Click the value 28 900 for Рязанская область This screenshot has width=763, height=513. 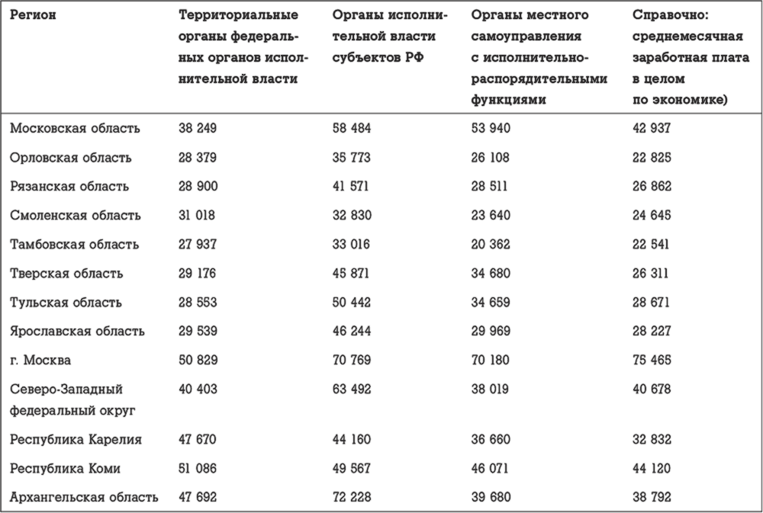(x=198, y=187)
